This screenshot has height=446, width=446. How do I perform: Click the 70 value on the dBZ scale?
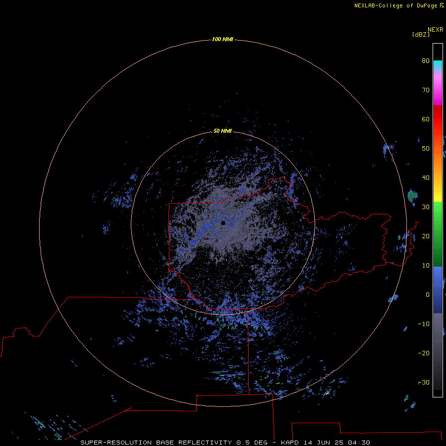426,90
